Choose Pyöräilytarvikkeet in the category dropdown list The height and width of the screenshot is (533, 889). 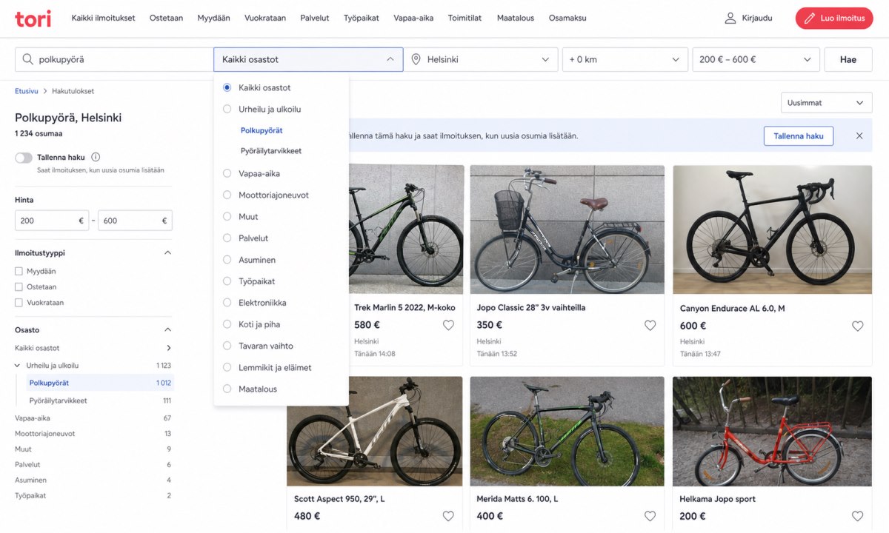pos(271,151)
